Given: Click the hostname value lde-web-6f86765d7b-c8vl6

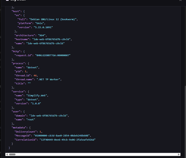Looking at the screenshot, I should click(x=51, y=39).
